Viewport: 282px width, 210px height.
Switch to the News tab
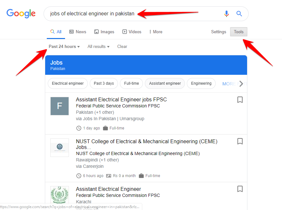coord(78,32)
